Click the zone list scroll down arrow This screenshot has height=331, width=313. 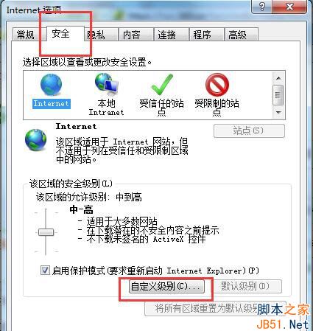coord(278,113)
